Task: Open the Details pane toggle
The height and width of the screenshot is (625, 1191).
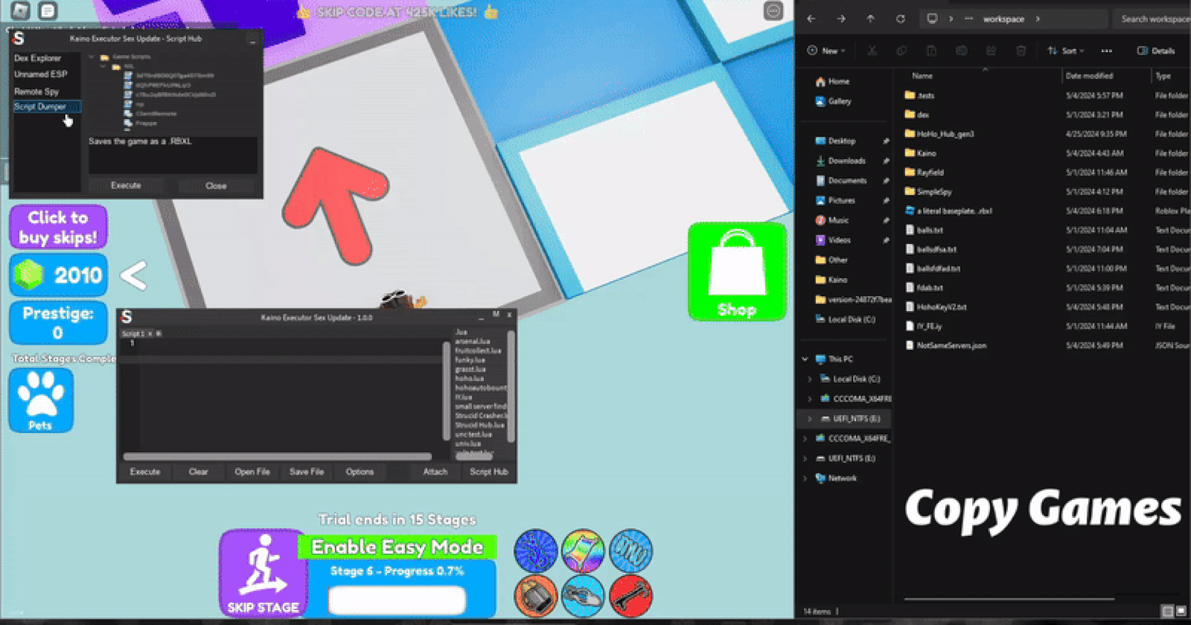Action: [1156, 51]
